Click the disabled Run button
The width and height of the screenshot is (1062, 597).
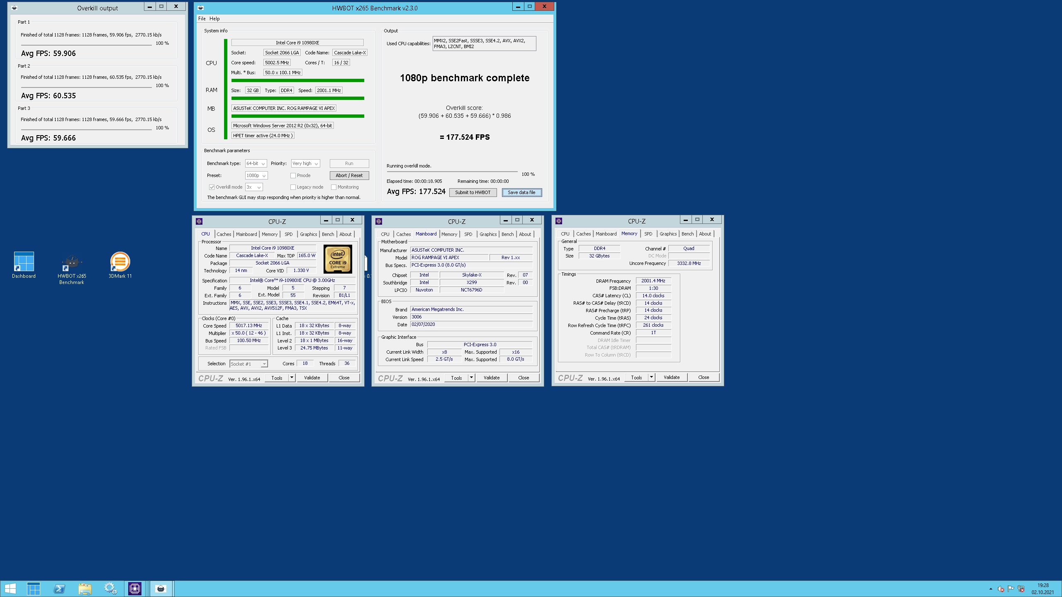(349, 163)
